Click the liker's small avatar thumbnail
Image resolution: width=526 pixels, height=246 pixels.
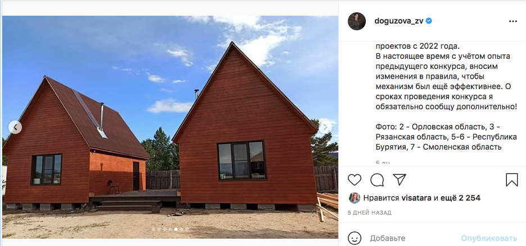354,198
